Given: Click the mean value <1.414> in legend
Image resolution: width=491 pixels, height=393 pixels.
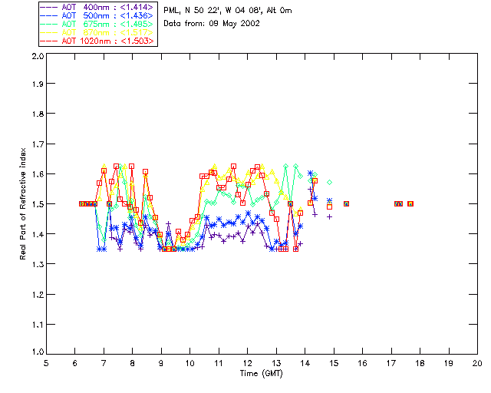Looking at the screenshot, I should click(x=137, y=7).
